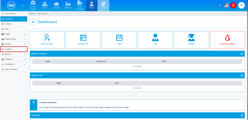Open the Students graduation cap tile
Screen dimensions: 248x120
[x=191, y=40]
